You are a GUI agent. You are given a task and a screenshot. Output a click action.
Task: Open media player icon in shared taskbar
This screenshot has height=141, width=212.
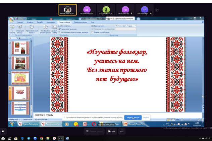(67, 124)
